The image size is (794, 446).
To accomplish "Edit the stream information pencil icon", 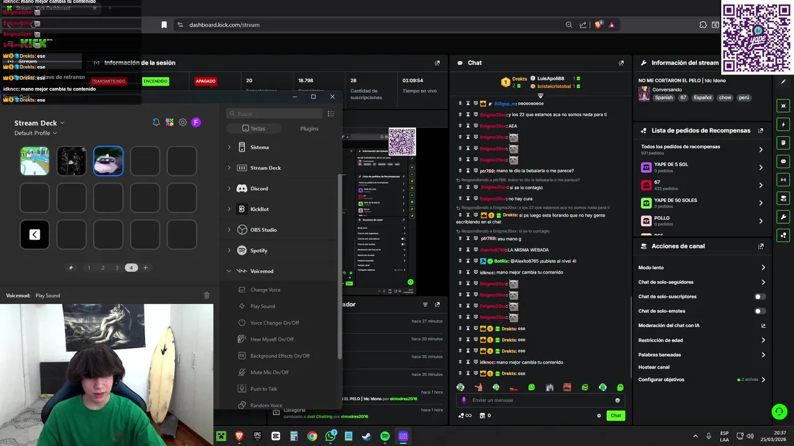I will click(783, 81).
